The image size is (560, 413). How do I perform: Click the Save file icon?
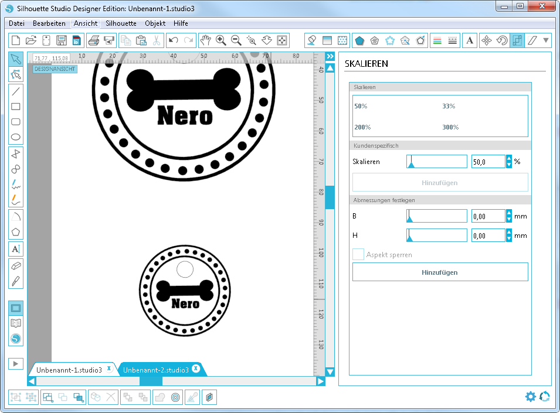(x=62, y=40)
